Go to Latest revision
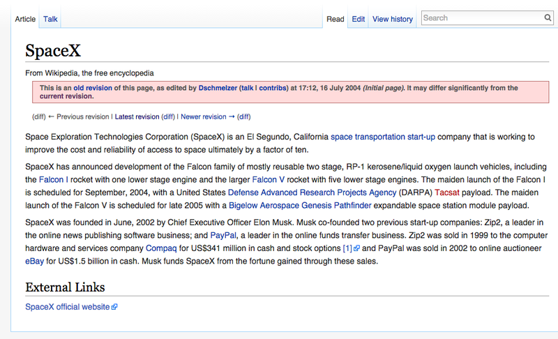This screenshot has width=558, height=339. pos(137,116)
